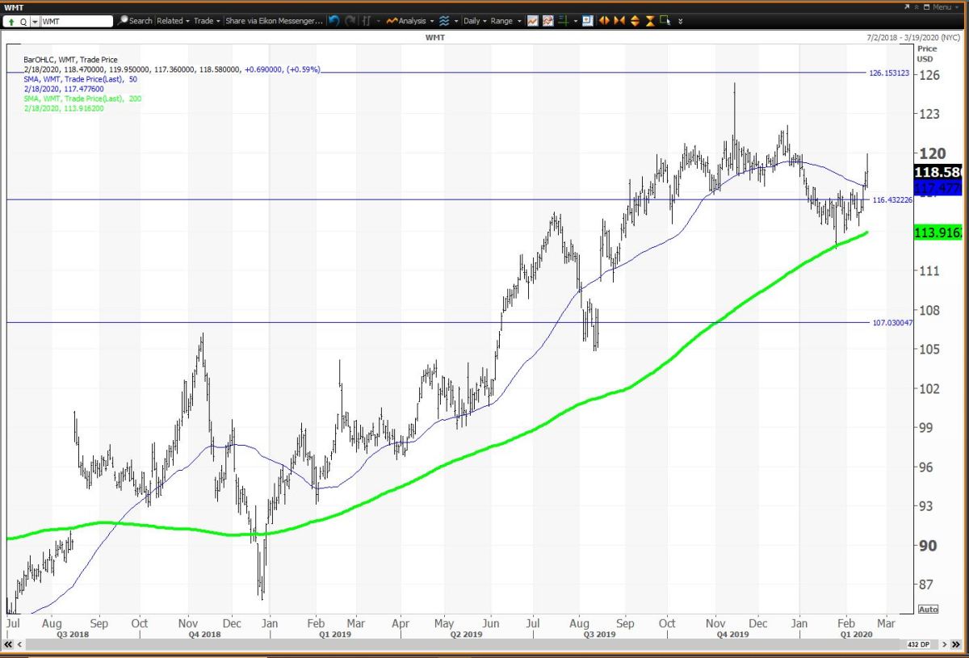
Task: Click the horizontal compress orange arrows icon
Action: click(x=620, y=20)
